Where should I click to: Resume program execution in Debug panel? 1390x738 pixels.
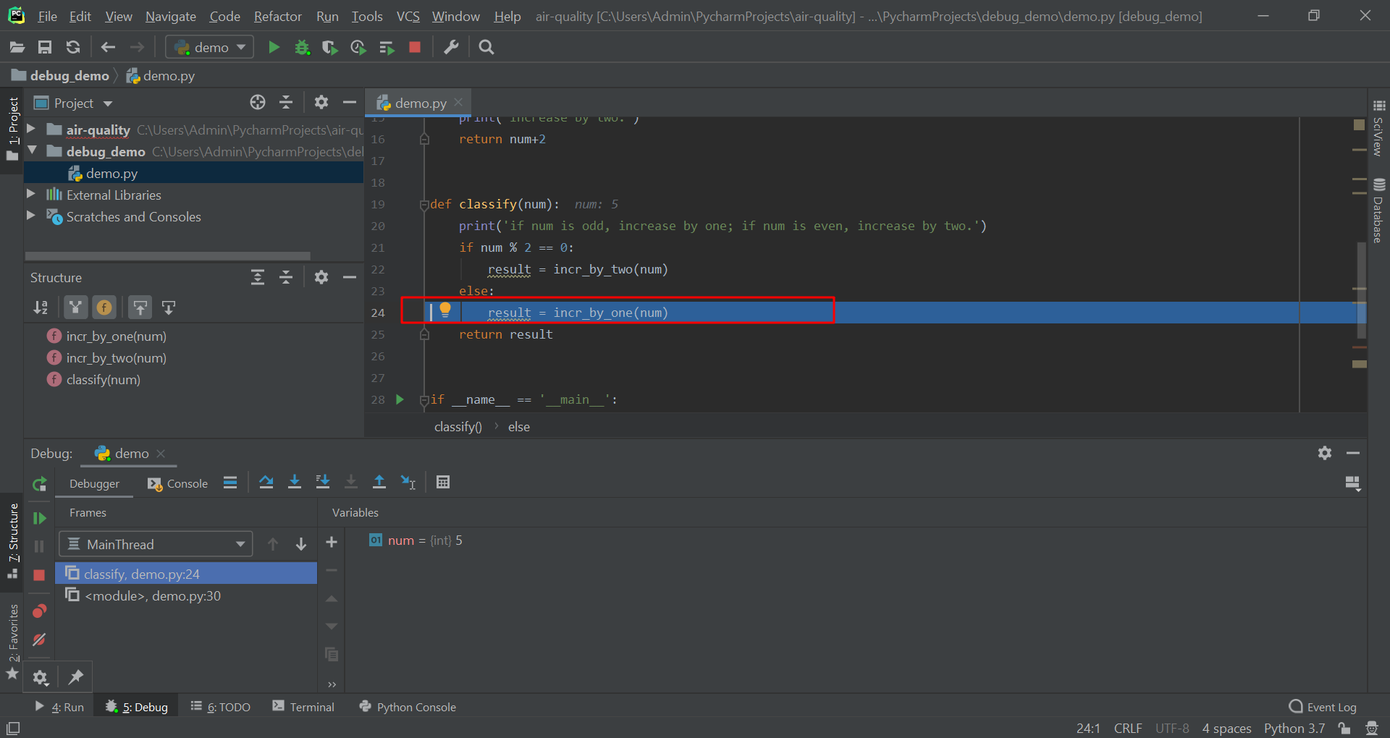click(x=39, y=518)
